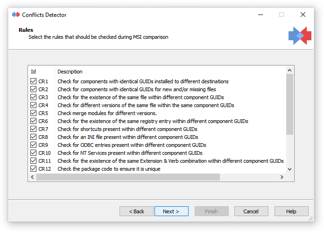324x232 pixels.
Task: Click the scroll down arrow in rules list
Action: click(x=290, y=169)
